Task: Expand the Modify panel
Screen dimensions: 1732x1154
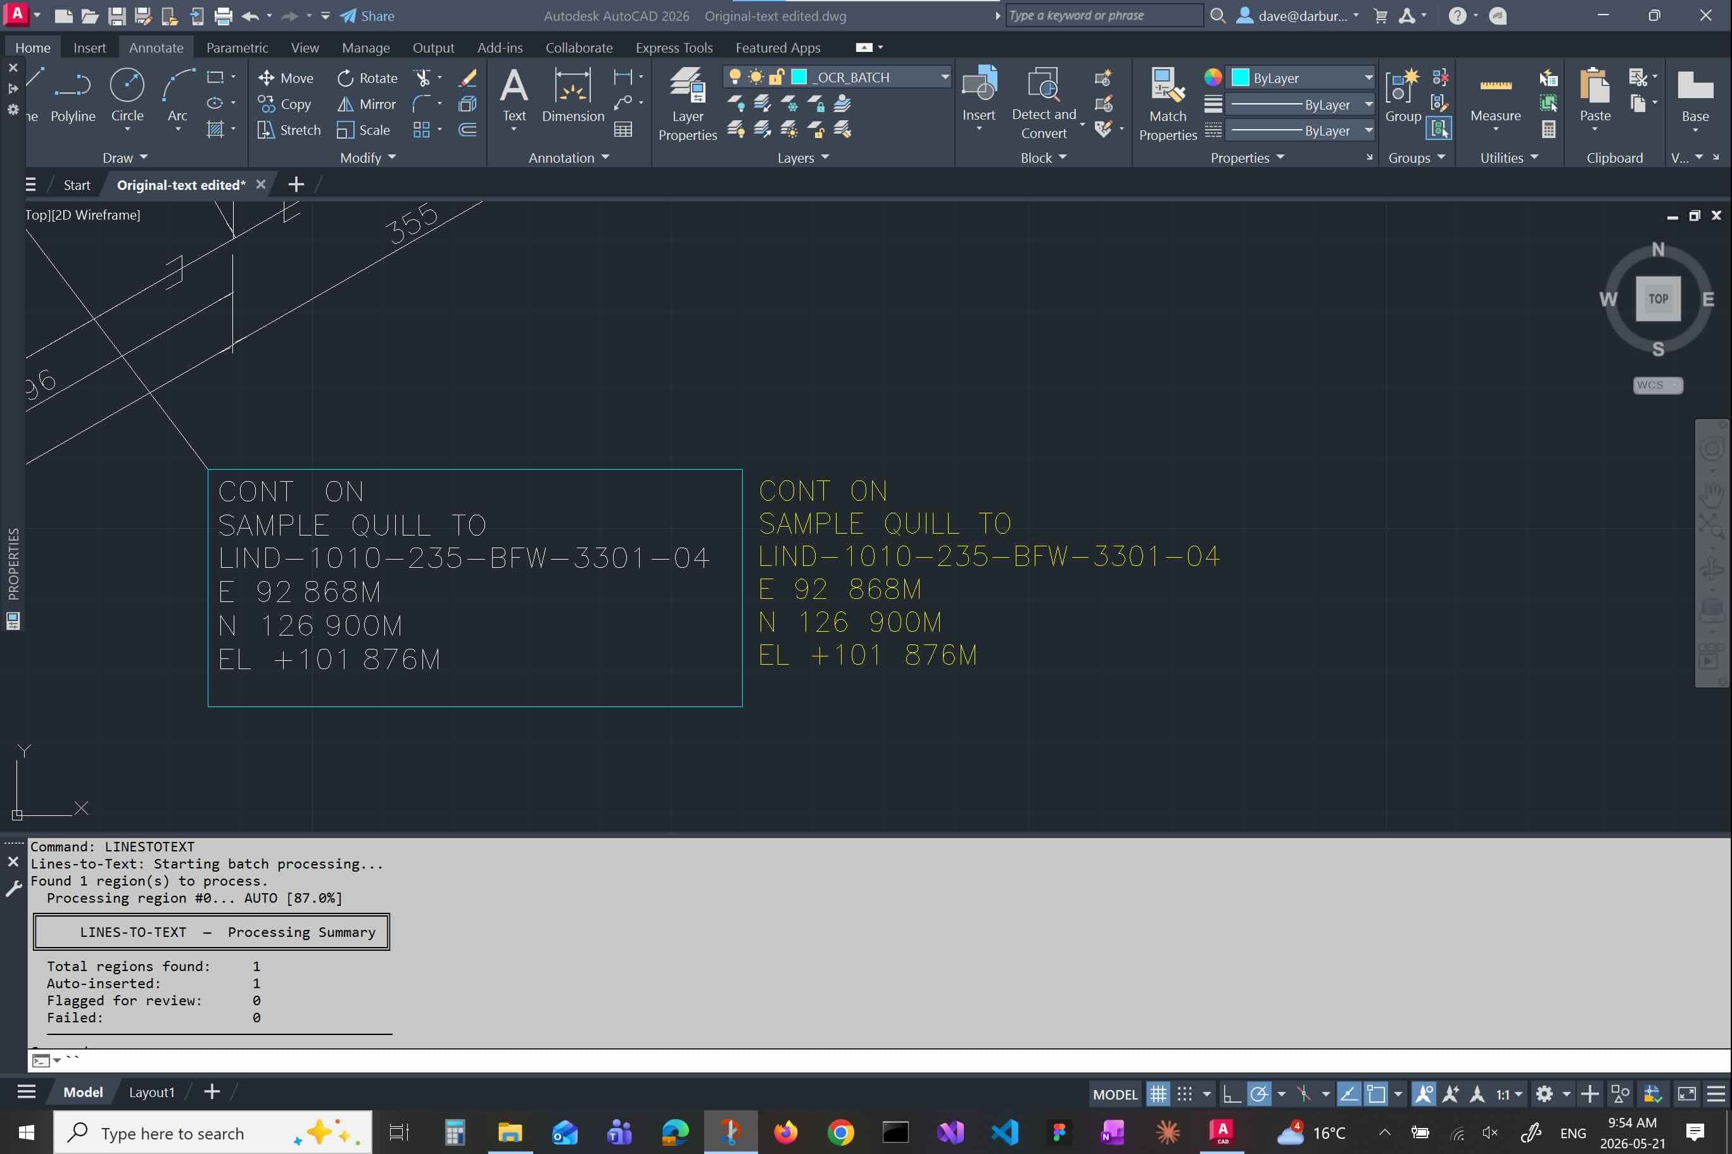Action: coord(367,158)
